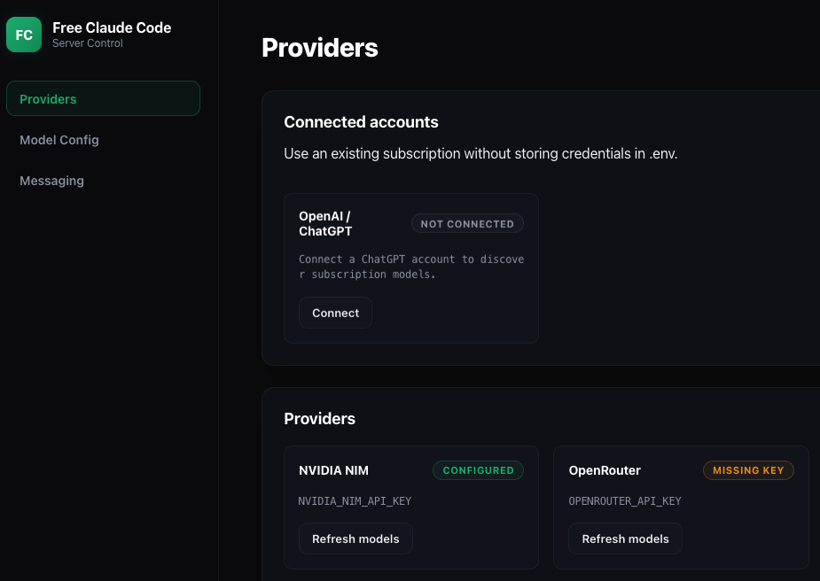Click the Free Claude Code title
Viewport: 820px width, 581px height.
[x=112, y=27]
